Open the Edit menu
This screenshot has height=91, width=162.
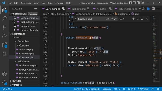[16, 3]
